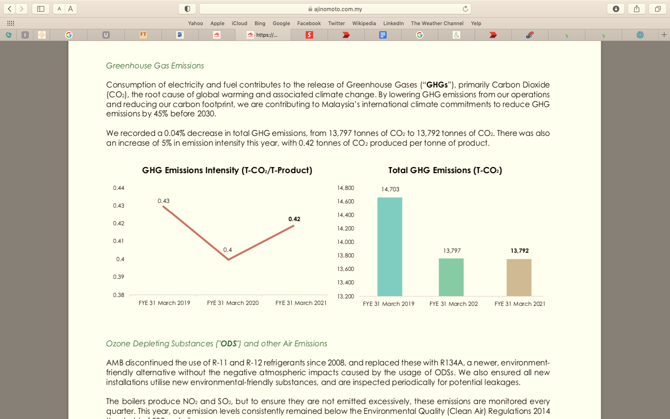Viewport: 670px width, 419px height.
Task: Click the teal FYE 31 March 2019 bar
Action: pos(390,247)
